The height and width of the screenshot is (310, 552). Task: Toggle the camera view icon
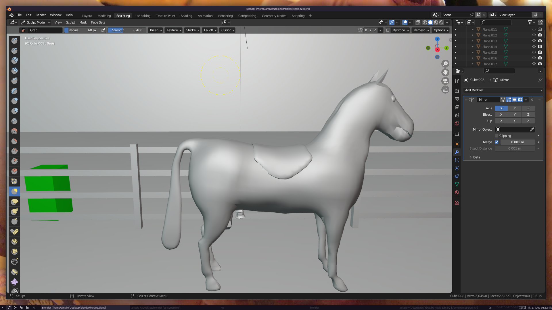coord(445,81)
